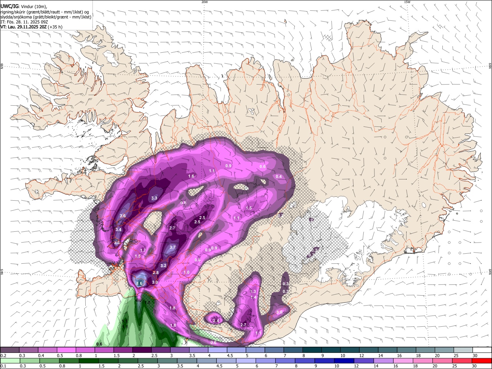This screenshot has width=492, height=369.
Task: Click the '15W' longitude label
Action: pos(407,2)
